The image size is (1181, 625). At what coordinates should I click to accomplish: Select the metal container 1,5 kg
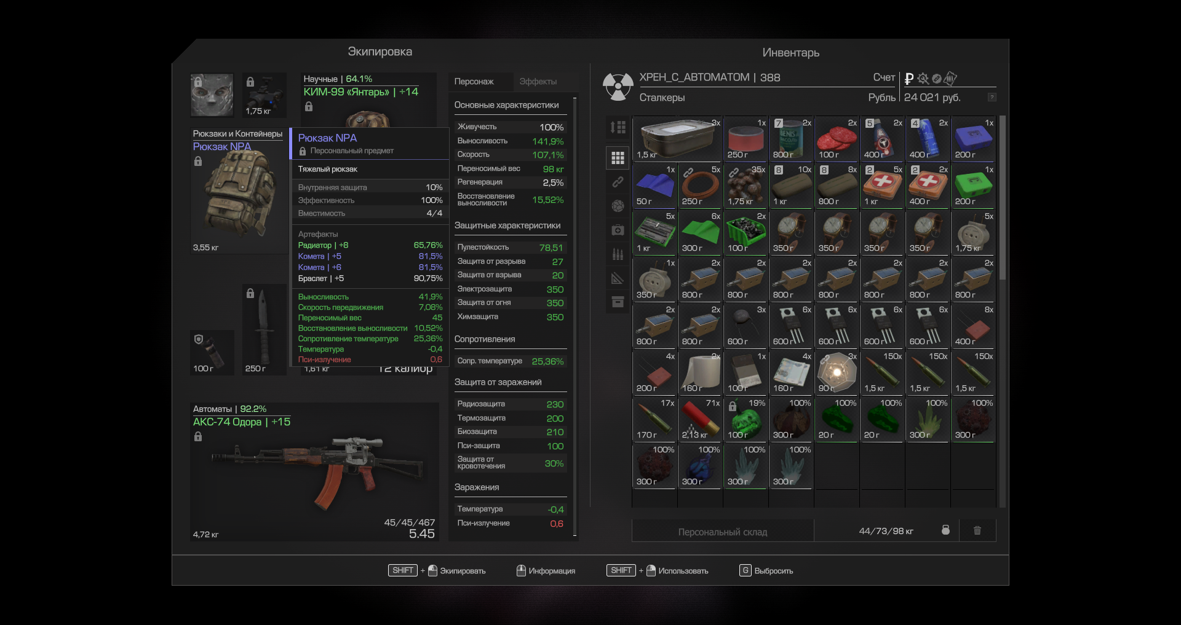[x=677, y=139]
